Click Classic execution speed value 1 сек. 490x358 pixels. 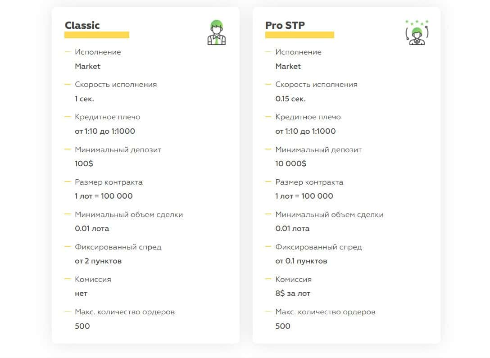85,99
